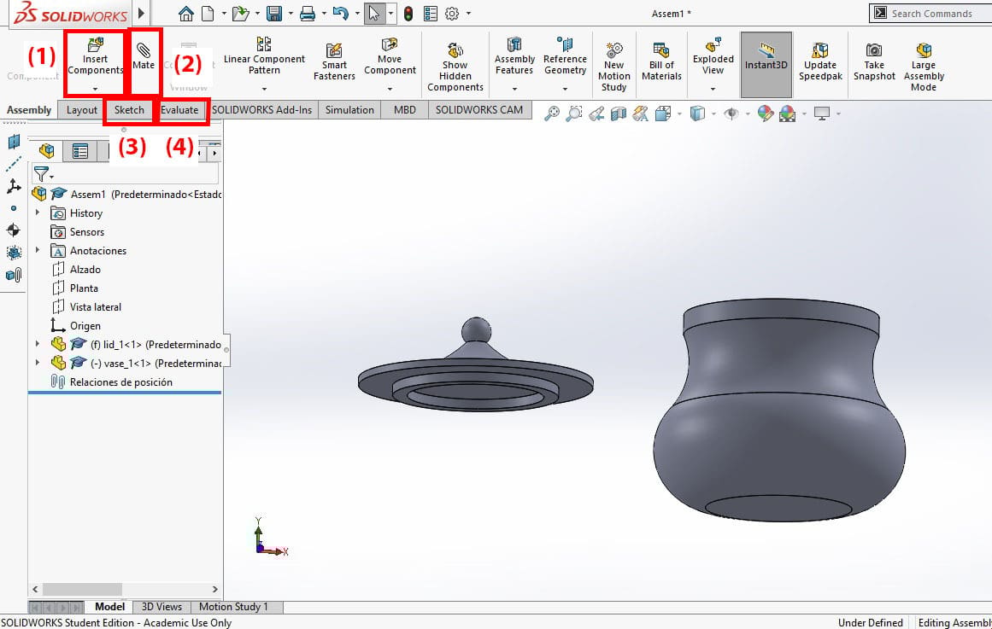Screen dimensions: 992x629
Task: Open the View Orientation cube
Action: click(662, 114)
